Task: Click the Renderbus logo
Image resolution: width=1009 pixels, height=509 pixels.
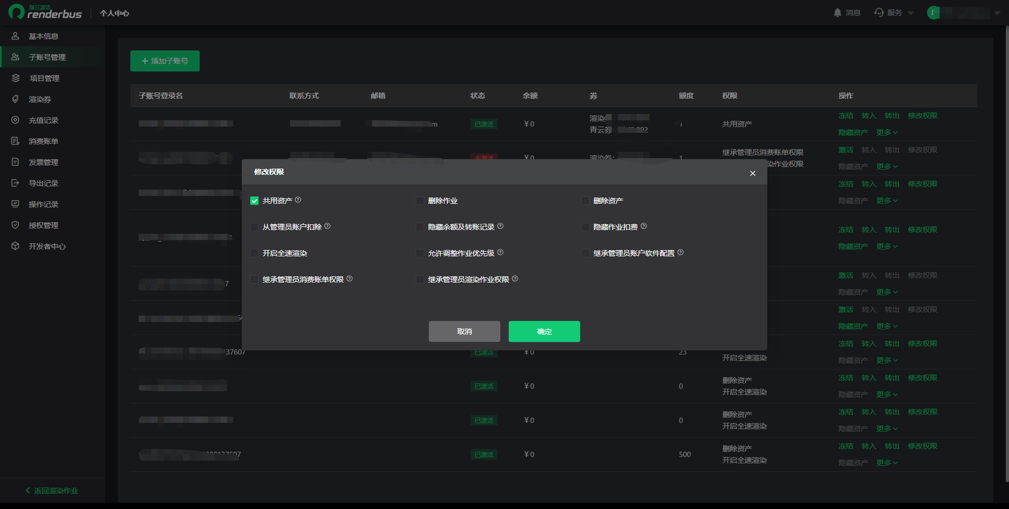Action: [45, 12]
